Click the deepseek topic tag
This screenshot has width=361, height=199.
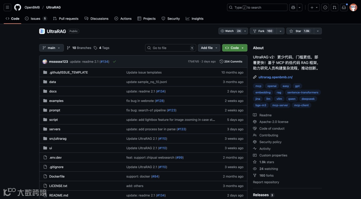pos(308,99)
